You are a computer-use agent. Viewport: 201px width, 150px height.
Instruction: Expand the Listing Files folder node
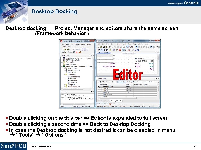click(x=64, y=85)
